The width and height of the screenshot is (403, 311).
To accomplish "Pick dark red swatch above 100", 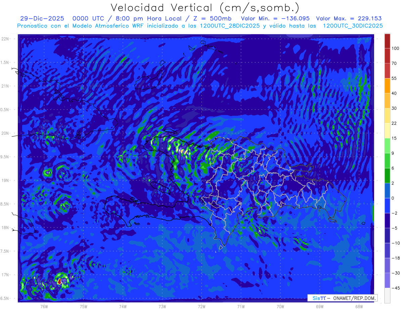I will (387, 41).
